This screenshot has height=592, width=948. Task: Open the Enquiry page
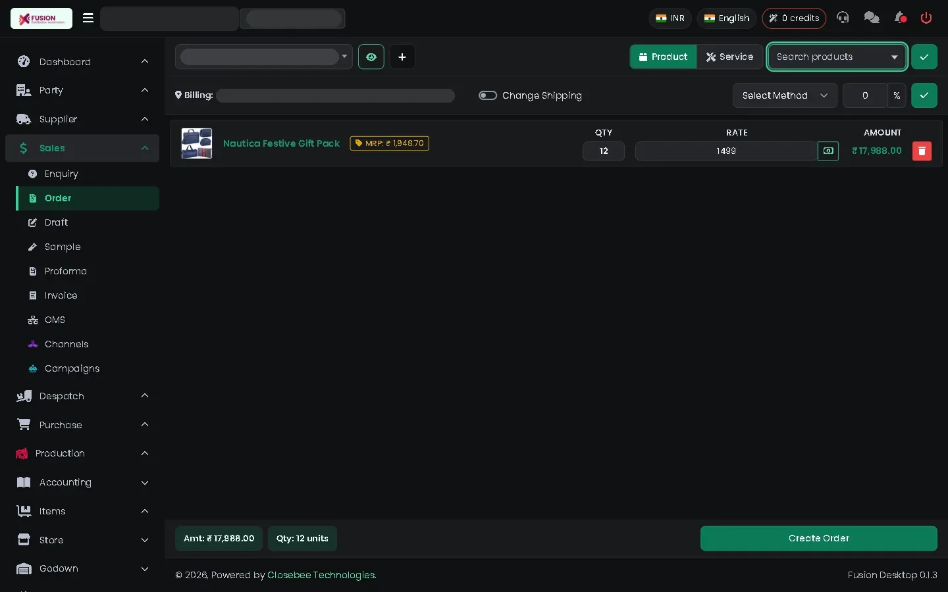pyautogui.click(x=88, y=174)
